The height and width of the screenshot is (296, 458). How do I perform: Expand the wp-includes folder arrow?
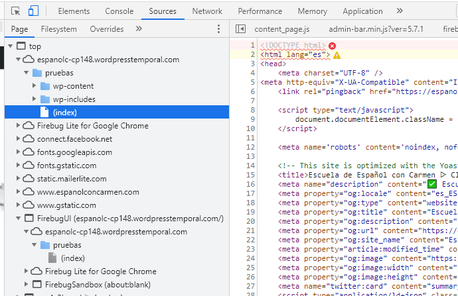34,99
